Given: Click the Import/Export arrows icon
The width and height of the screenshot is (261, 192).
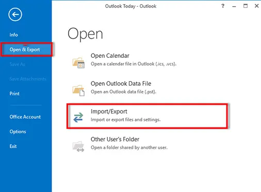Looking at the screenshot, I should coord(78,118).
